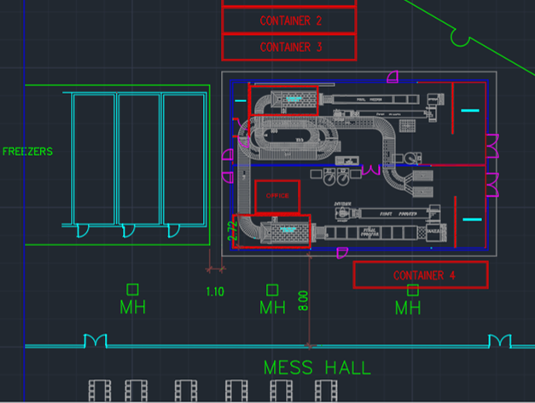Select the CONTAINER 4 block
This screenshot has height=403, width=535.
tap(419, 275)
